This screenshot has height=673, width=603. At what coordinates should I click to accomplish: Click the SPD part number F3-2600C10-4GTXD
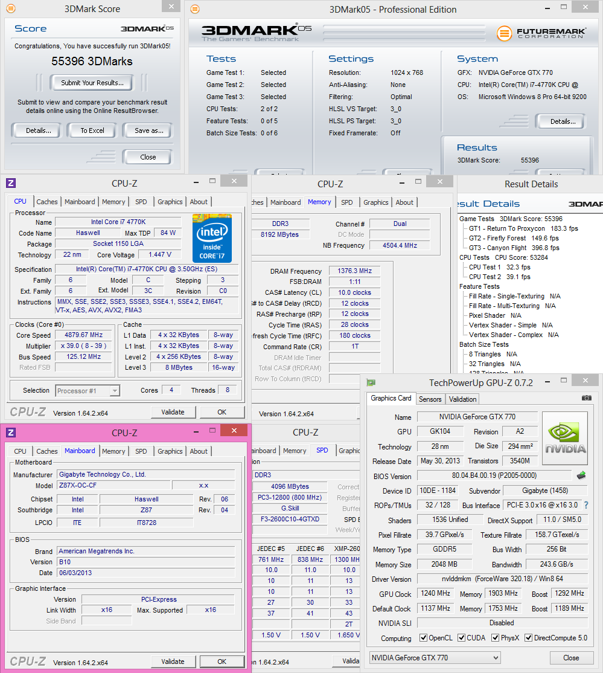[x=290, y=519]
